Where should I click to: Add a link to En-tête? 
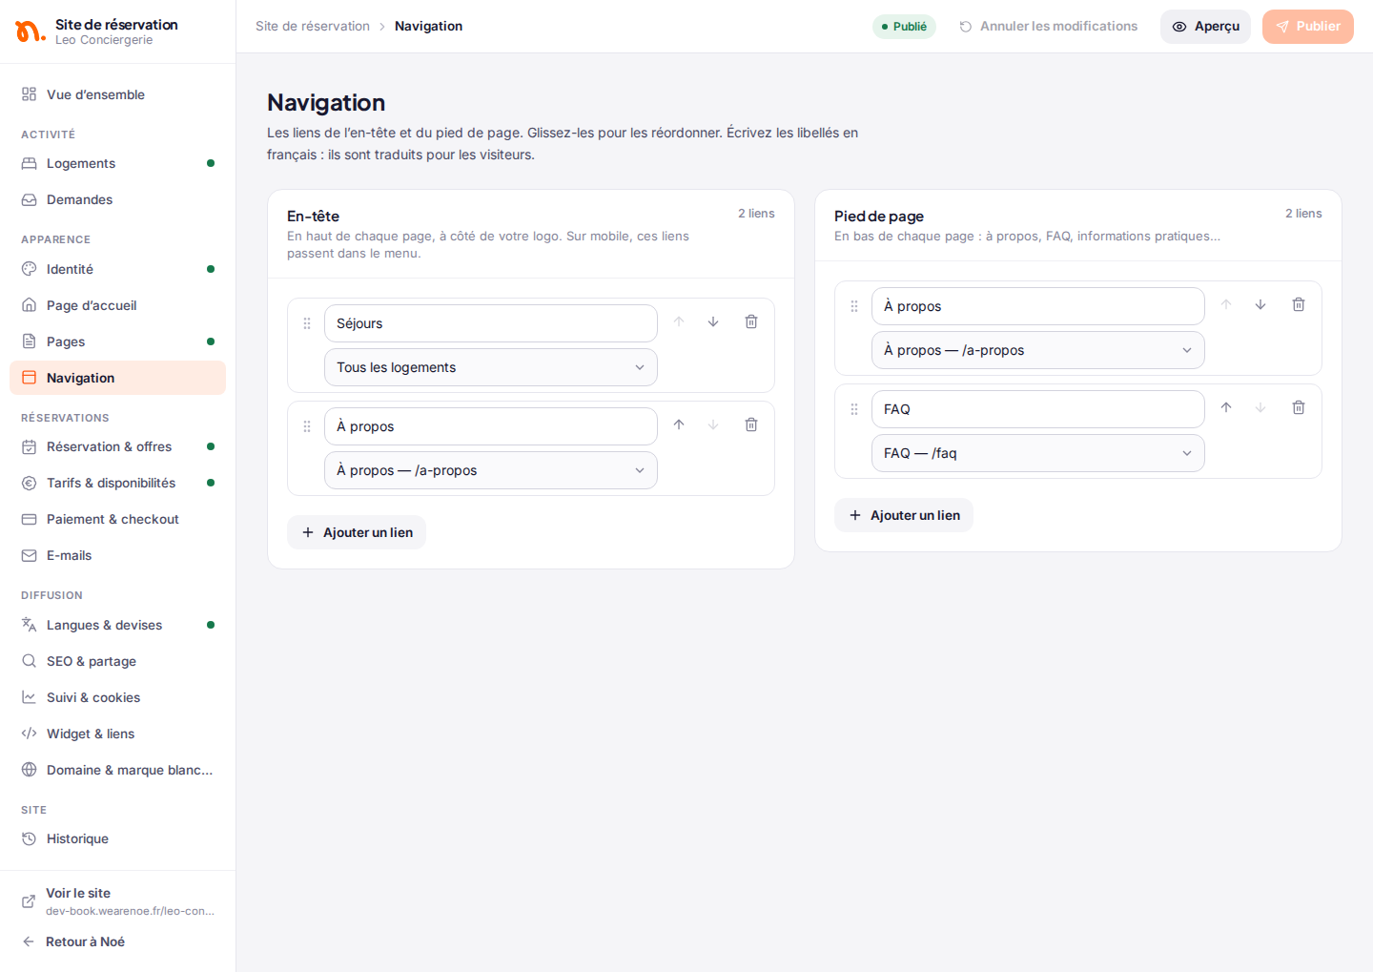click(357, 532)
